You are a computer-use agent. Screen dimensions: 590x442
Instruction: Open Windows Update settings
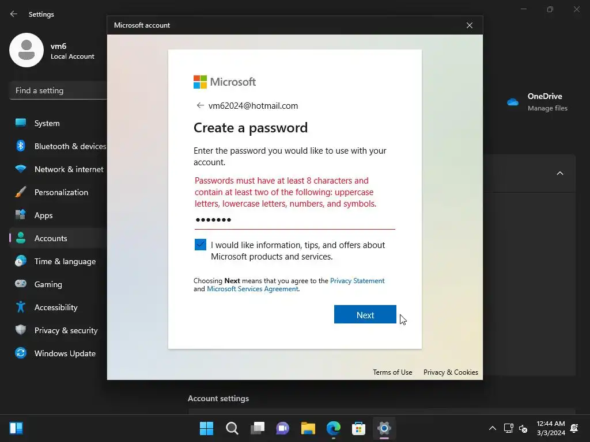tap(58, 353)
